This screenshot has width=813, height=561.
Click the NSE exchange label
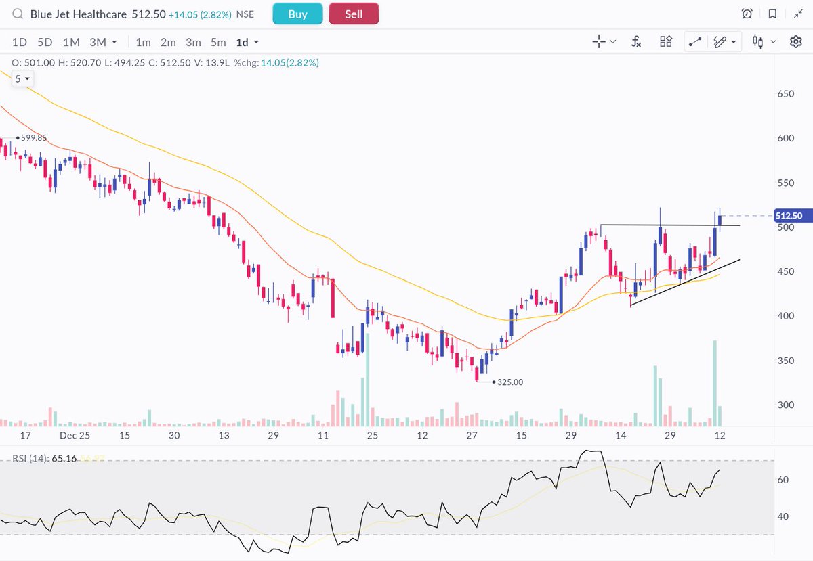(245, 14)
